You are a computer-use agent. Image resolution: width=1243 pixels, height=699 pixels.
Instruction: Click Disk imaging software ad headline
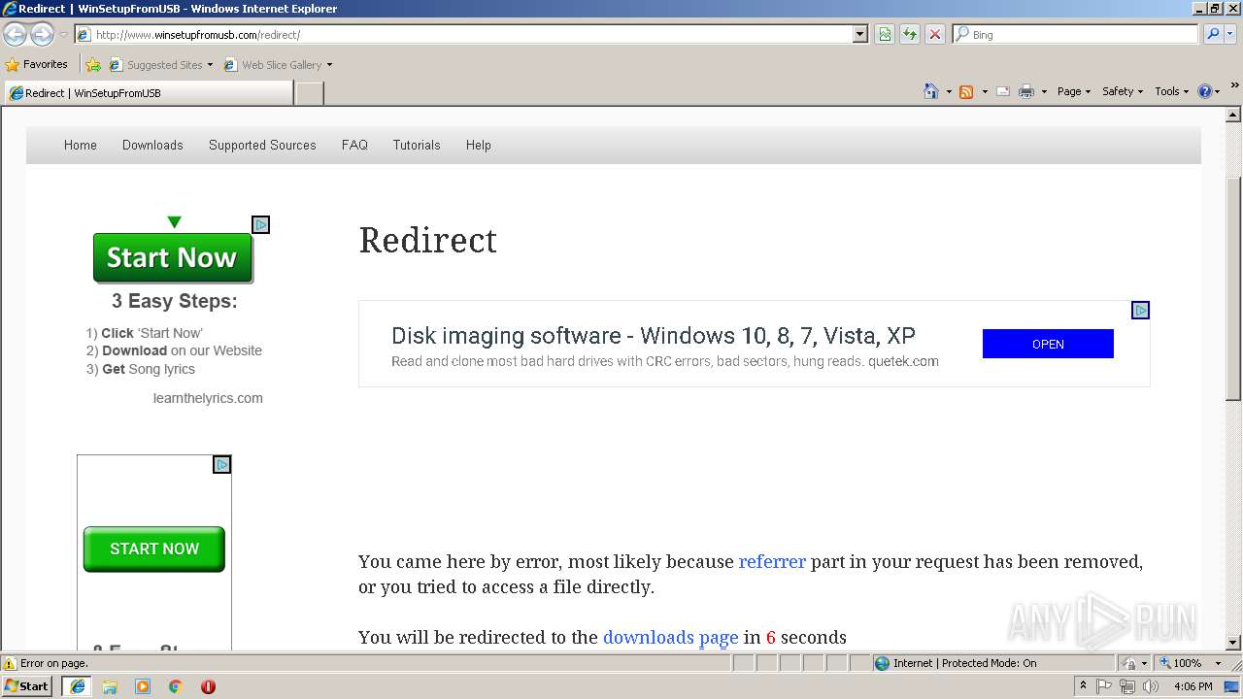click(x=654, y=336)
